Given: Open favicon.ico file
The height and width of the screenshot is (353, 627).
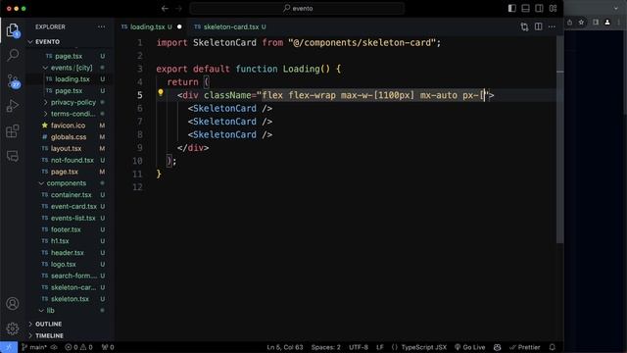Looking at the screenshot, I should point(68,126).
